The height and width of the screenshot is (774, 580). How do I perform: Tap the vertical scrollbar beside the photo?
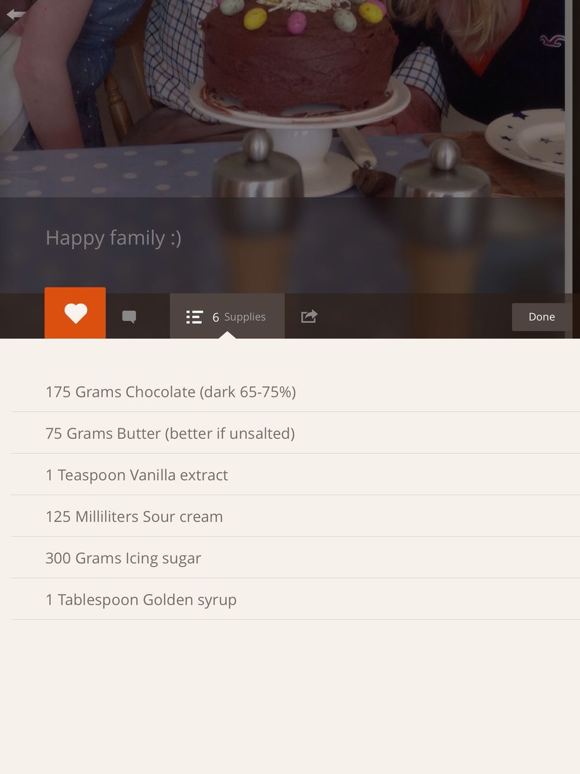(x=568, y=146)
